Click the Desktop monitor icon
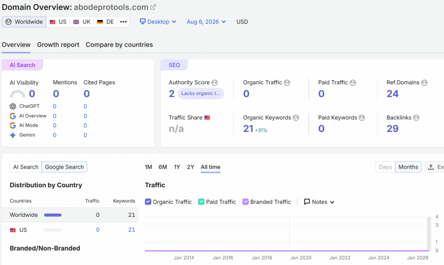The height and width of the screenshot is (265, 444). pos(143,21)
